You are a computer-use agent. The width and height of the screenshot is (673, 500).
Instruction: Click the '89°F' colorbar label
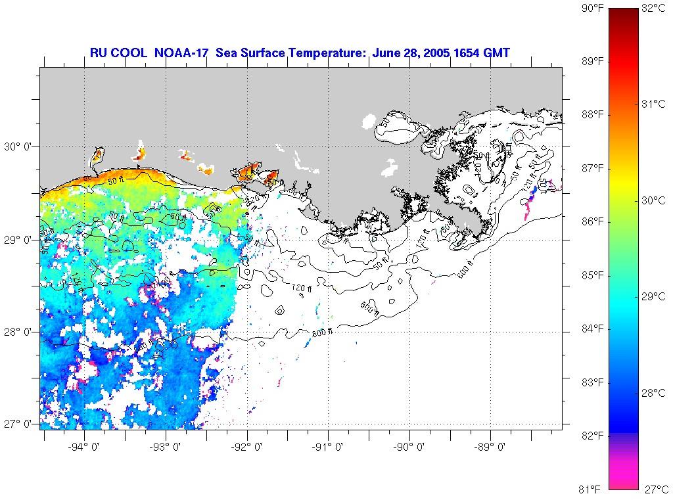pyautogui.click(x=593, y=61)
